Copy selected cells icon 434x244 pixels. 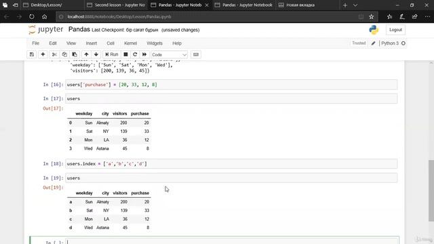64,54
